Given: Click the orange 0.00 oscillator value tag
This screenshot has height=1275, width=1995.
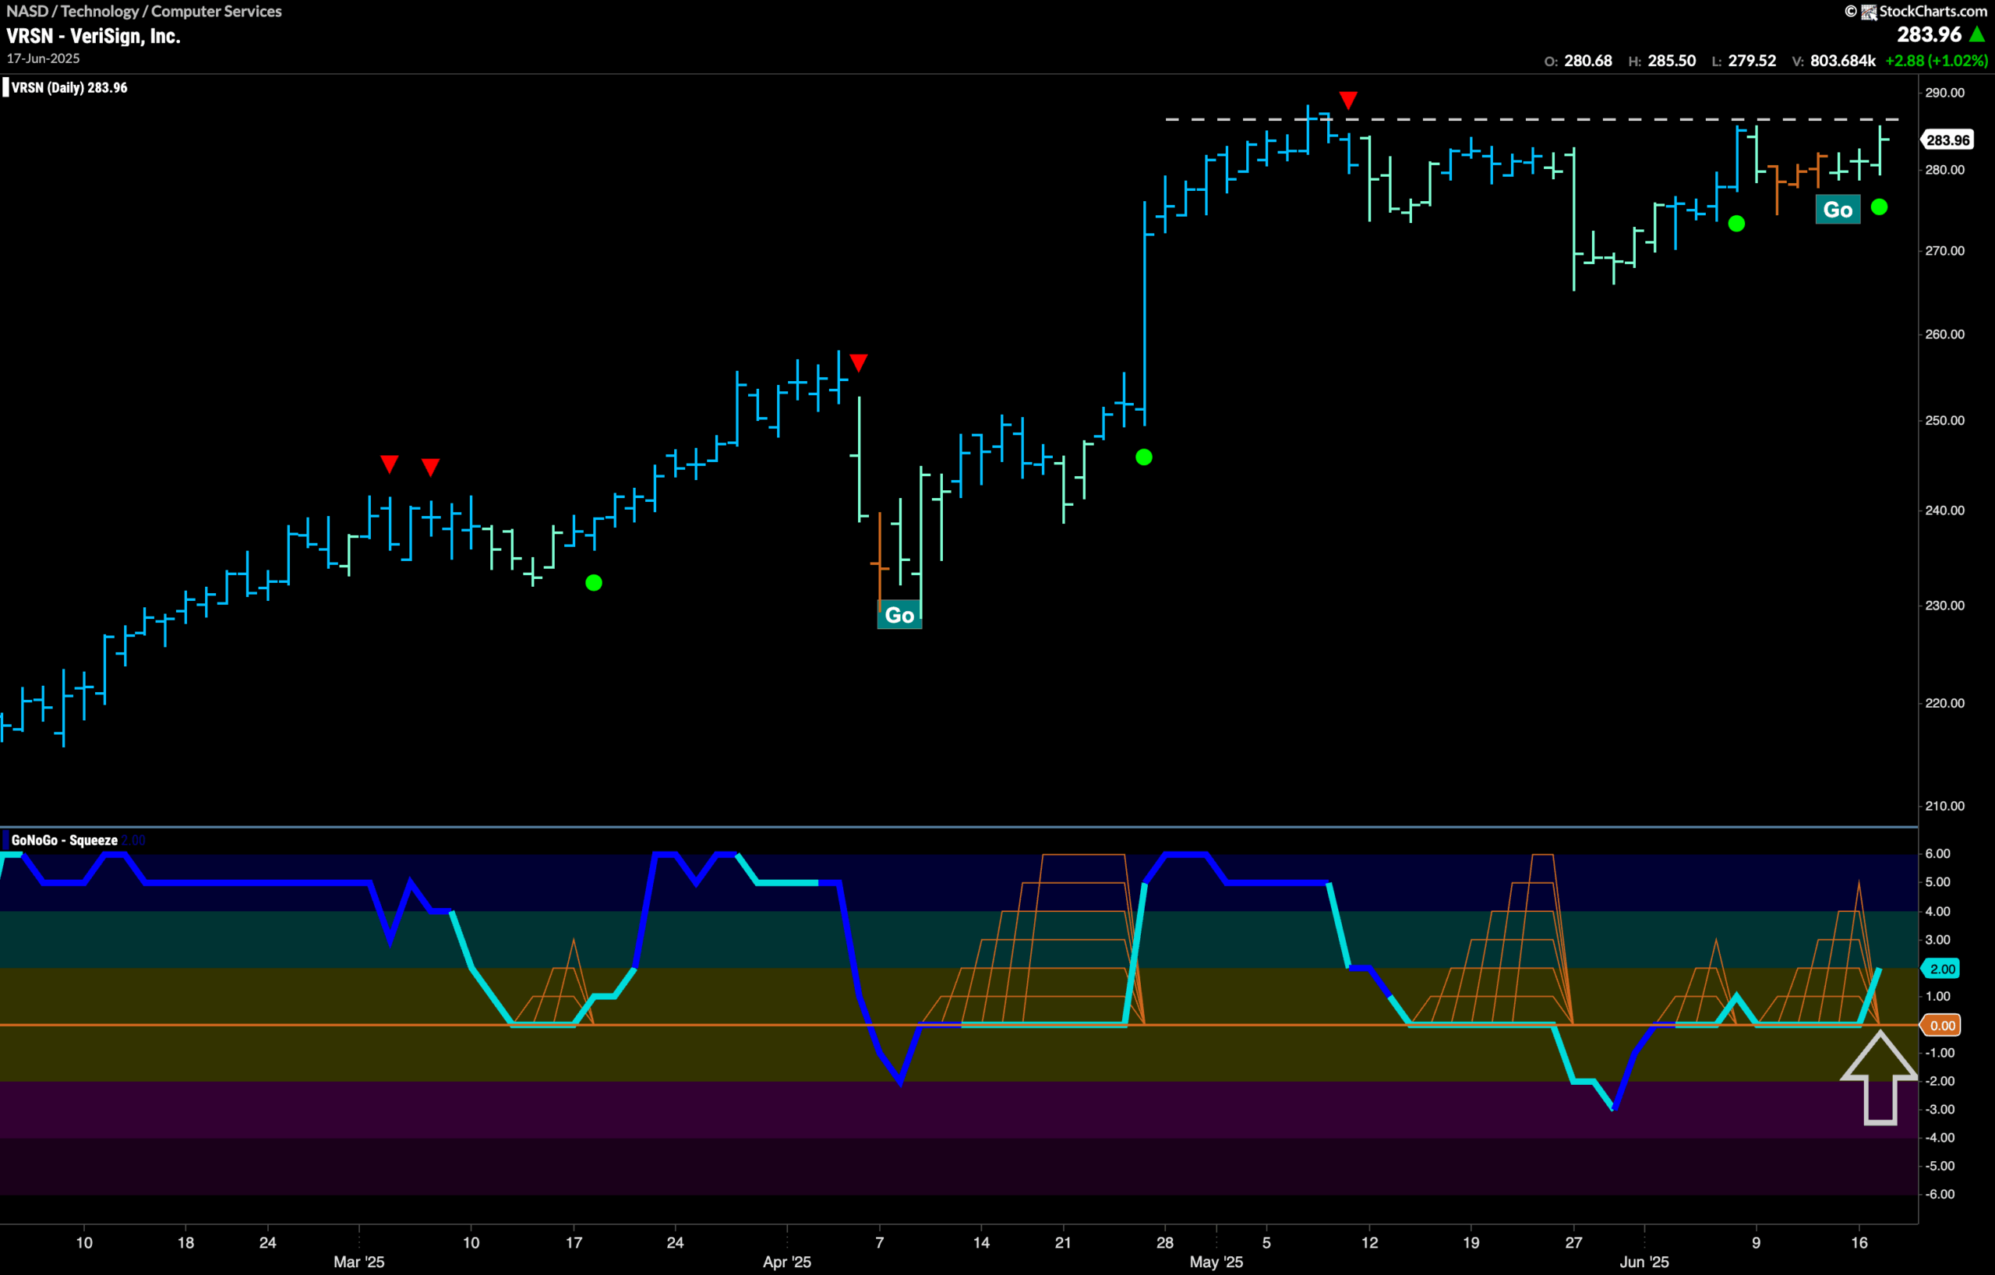Looking at the screenshot, I should click(1942, 1026).
